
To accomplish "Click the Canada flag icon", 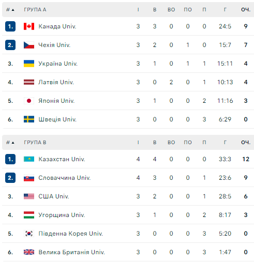I will [x=29, y=26].
